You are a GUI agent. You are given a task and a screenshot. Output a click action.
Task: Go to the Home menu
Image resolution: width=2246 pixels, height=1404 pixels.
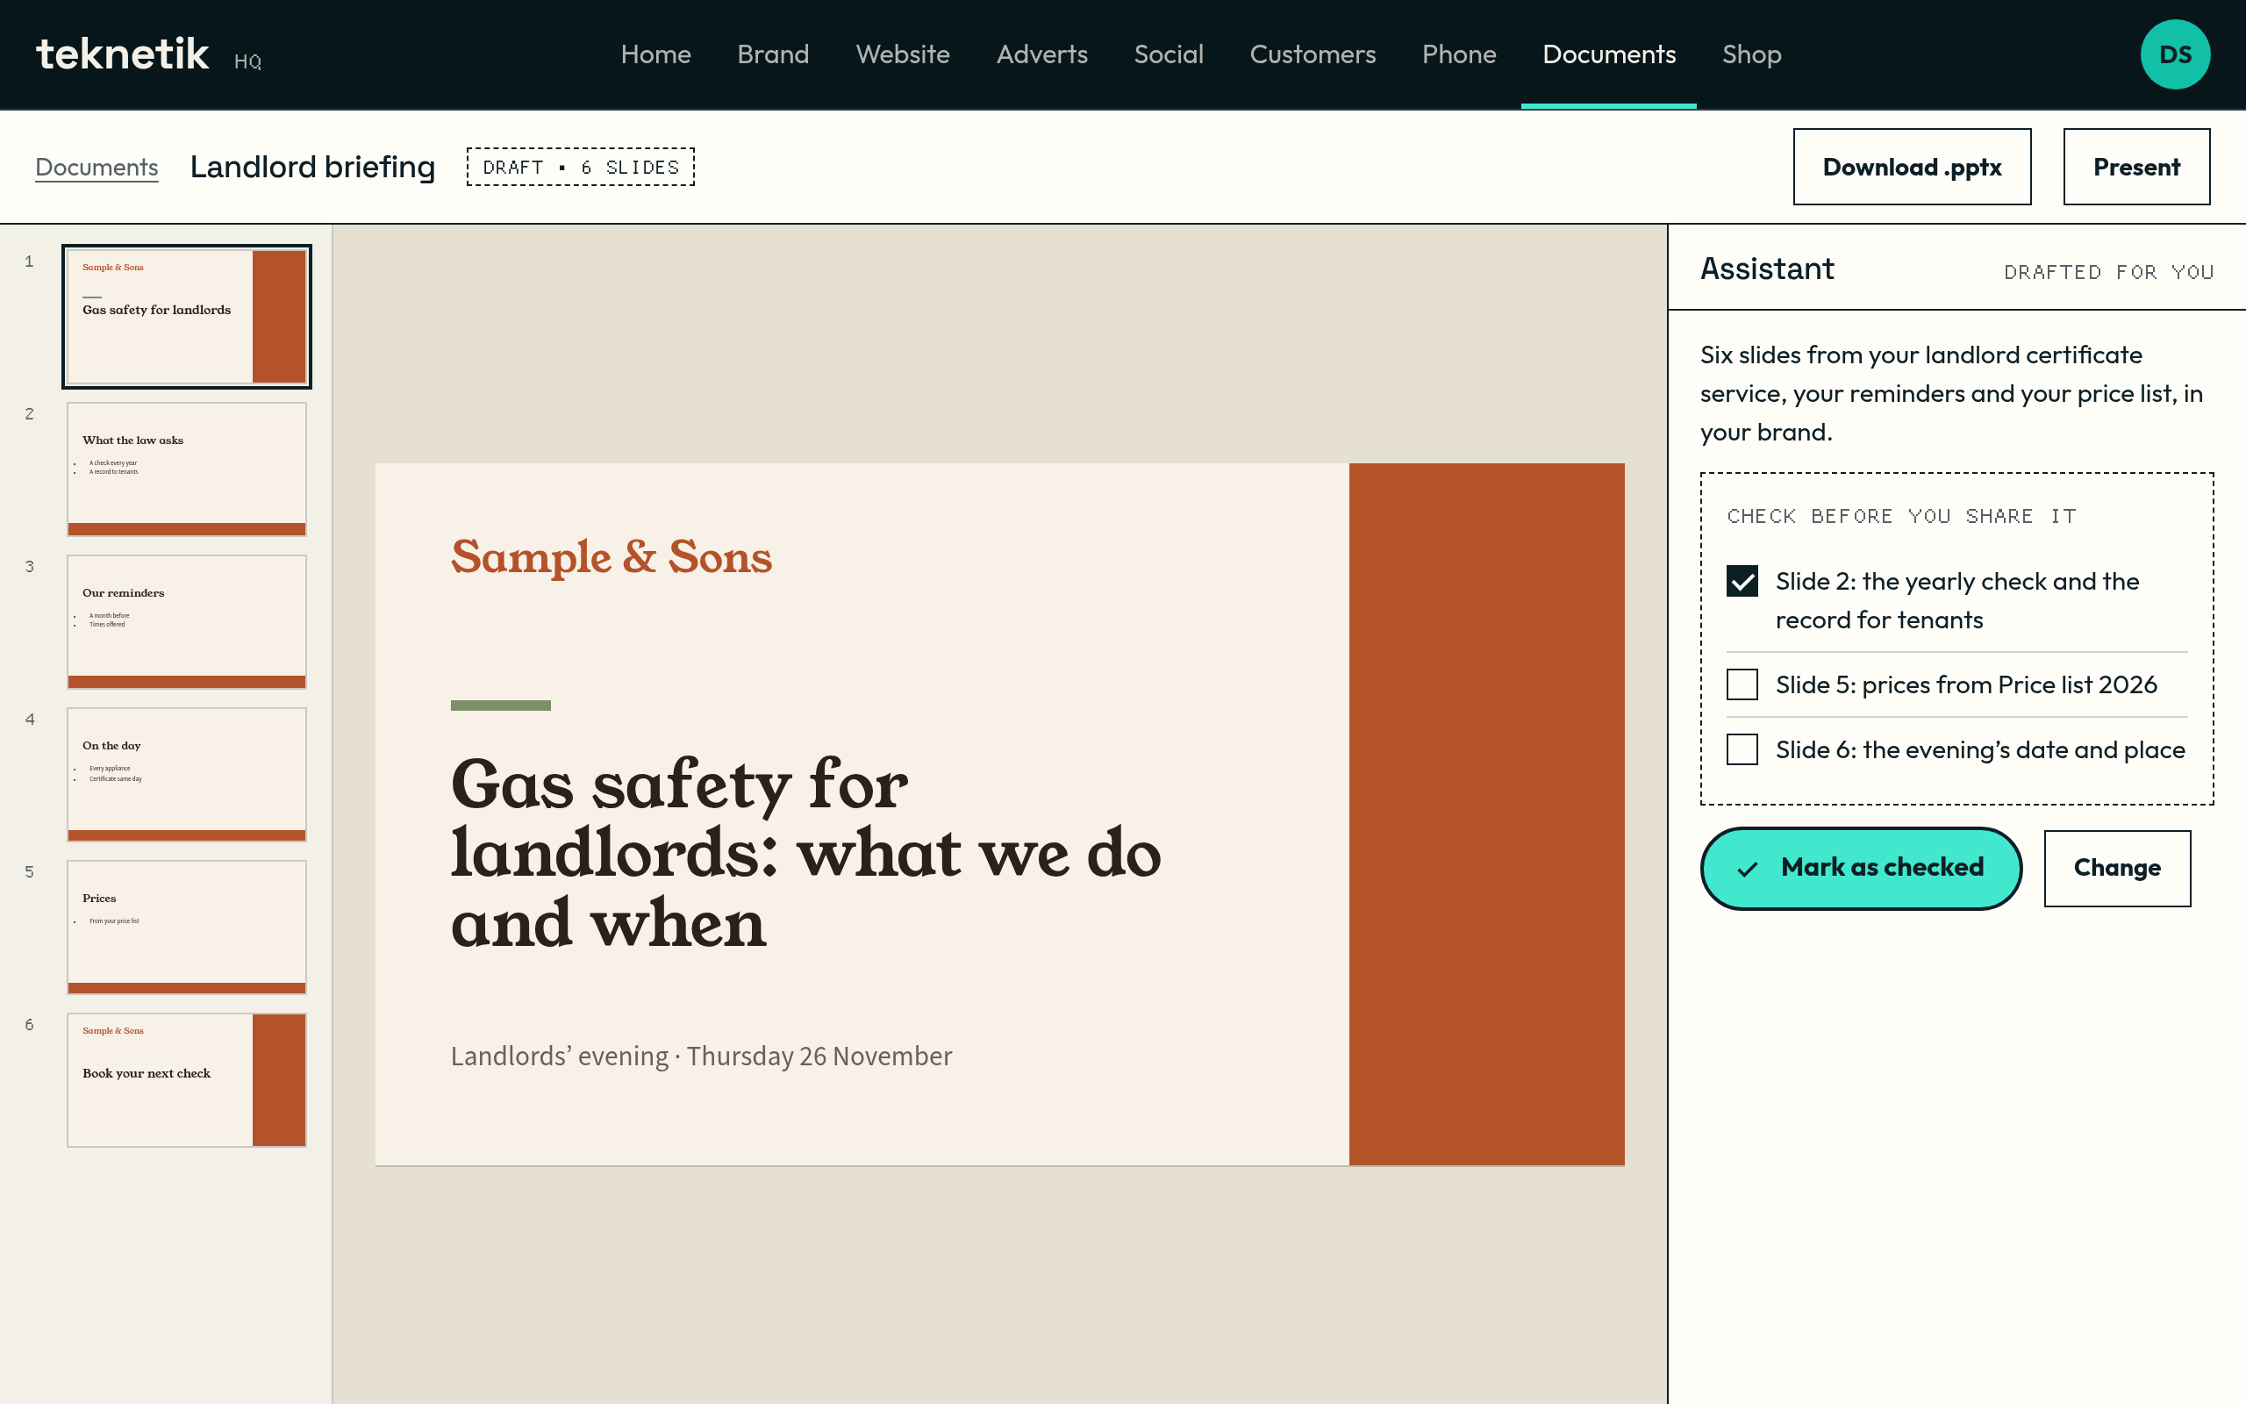[655, 54]
